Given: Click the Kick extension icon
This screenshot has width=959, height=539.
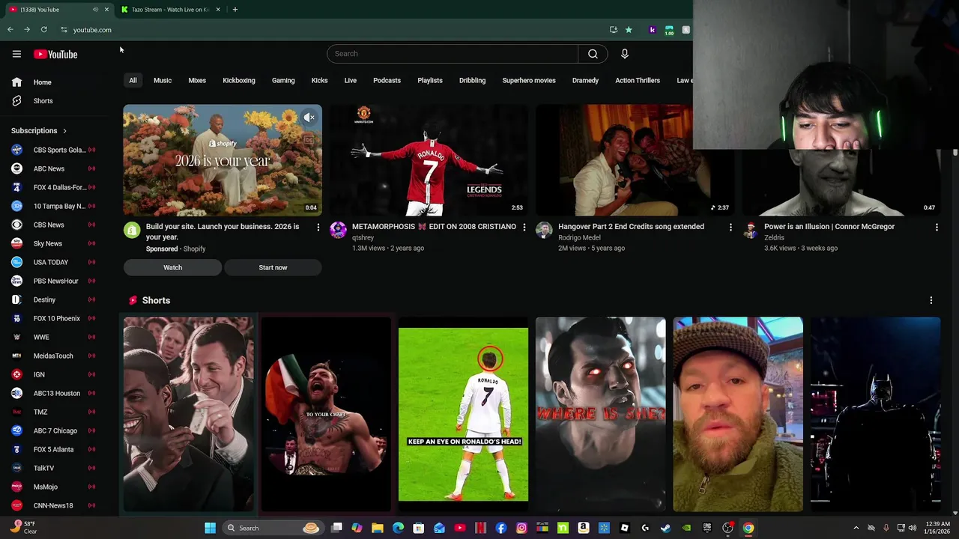Looking at the screenshot, I should click(x=652, y=30).
